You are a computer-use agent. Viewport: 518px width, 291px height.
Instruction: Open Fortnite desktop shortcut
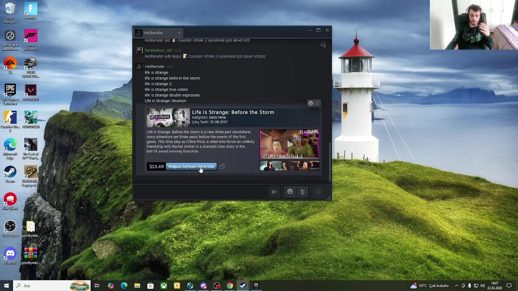pyautogui.click(x=30, y=11)
